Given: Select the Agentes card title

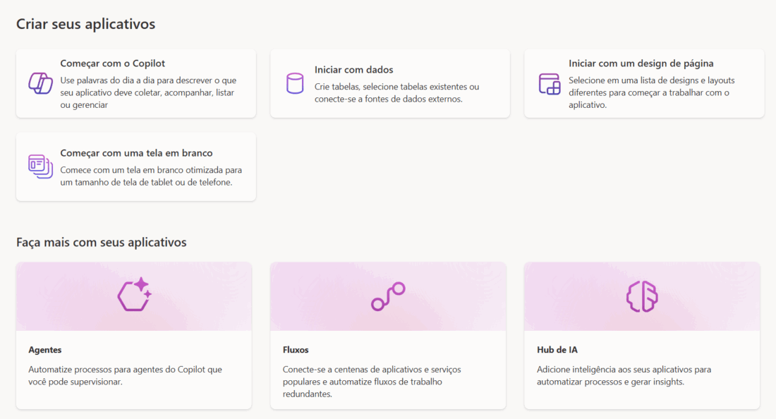Looking at the screenshot, I should pyautogui.click(x=45, y=350).
